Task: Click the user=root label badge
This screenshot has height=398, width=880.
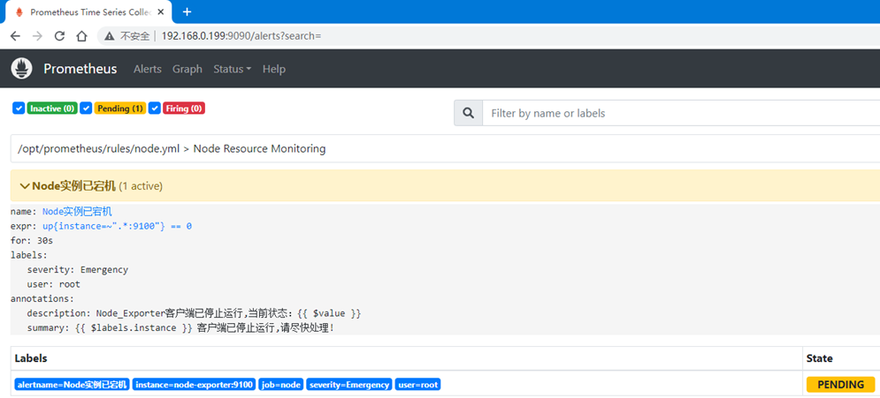Action: click(x=417, y=385)
